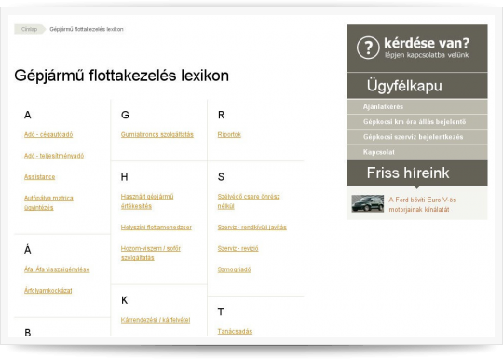This screenshot has height=359, width=503.
Task: Click the letter heading H
Action: click(x=124, y=177)
